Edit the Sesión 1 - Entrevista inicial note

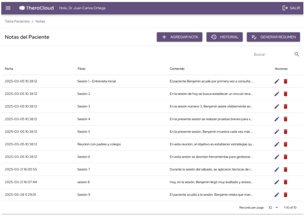277,81
